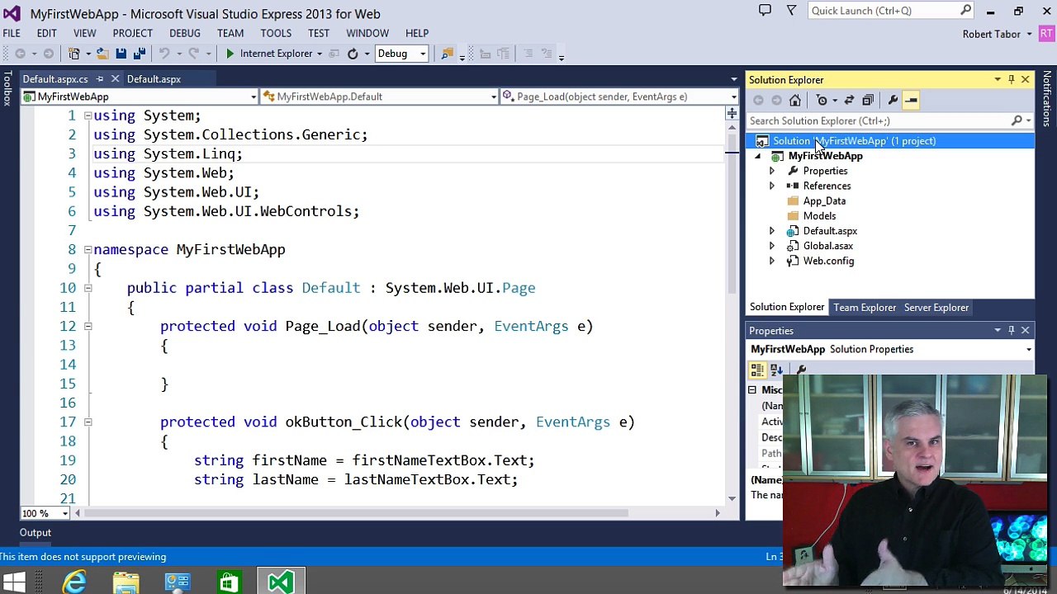1057x594 pixels.
Task: Click the Categorized view icon in Properties
Action: click(757, 370)
